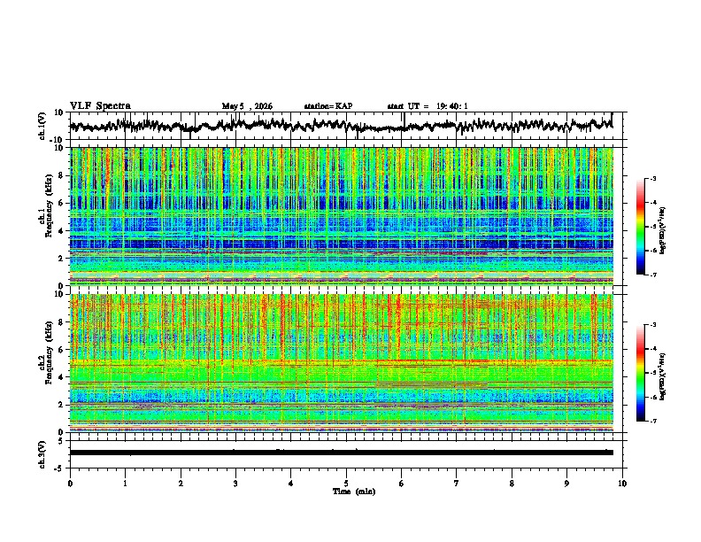Click the ch.1 spectrogram color bar

(x=640, y=227)
